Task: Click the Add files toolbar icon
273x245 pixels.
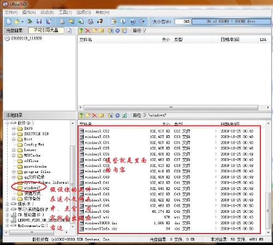Action: point(114,22)
